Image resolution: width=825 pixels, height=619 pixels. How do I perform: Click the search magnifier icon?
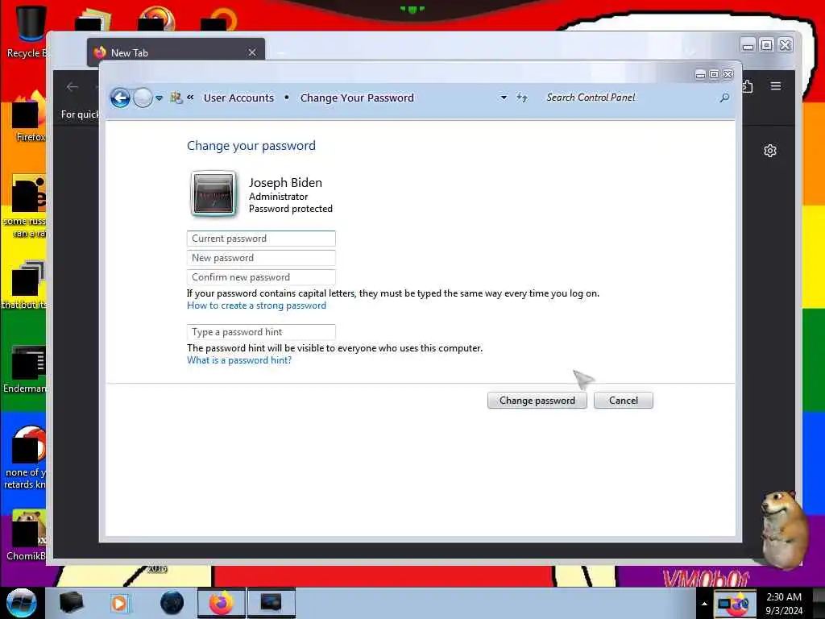coord(724,98)
